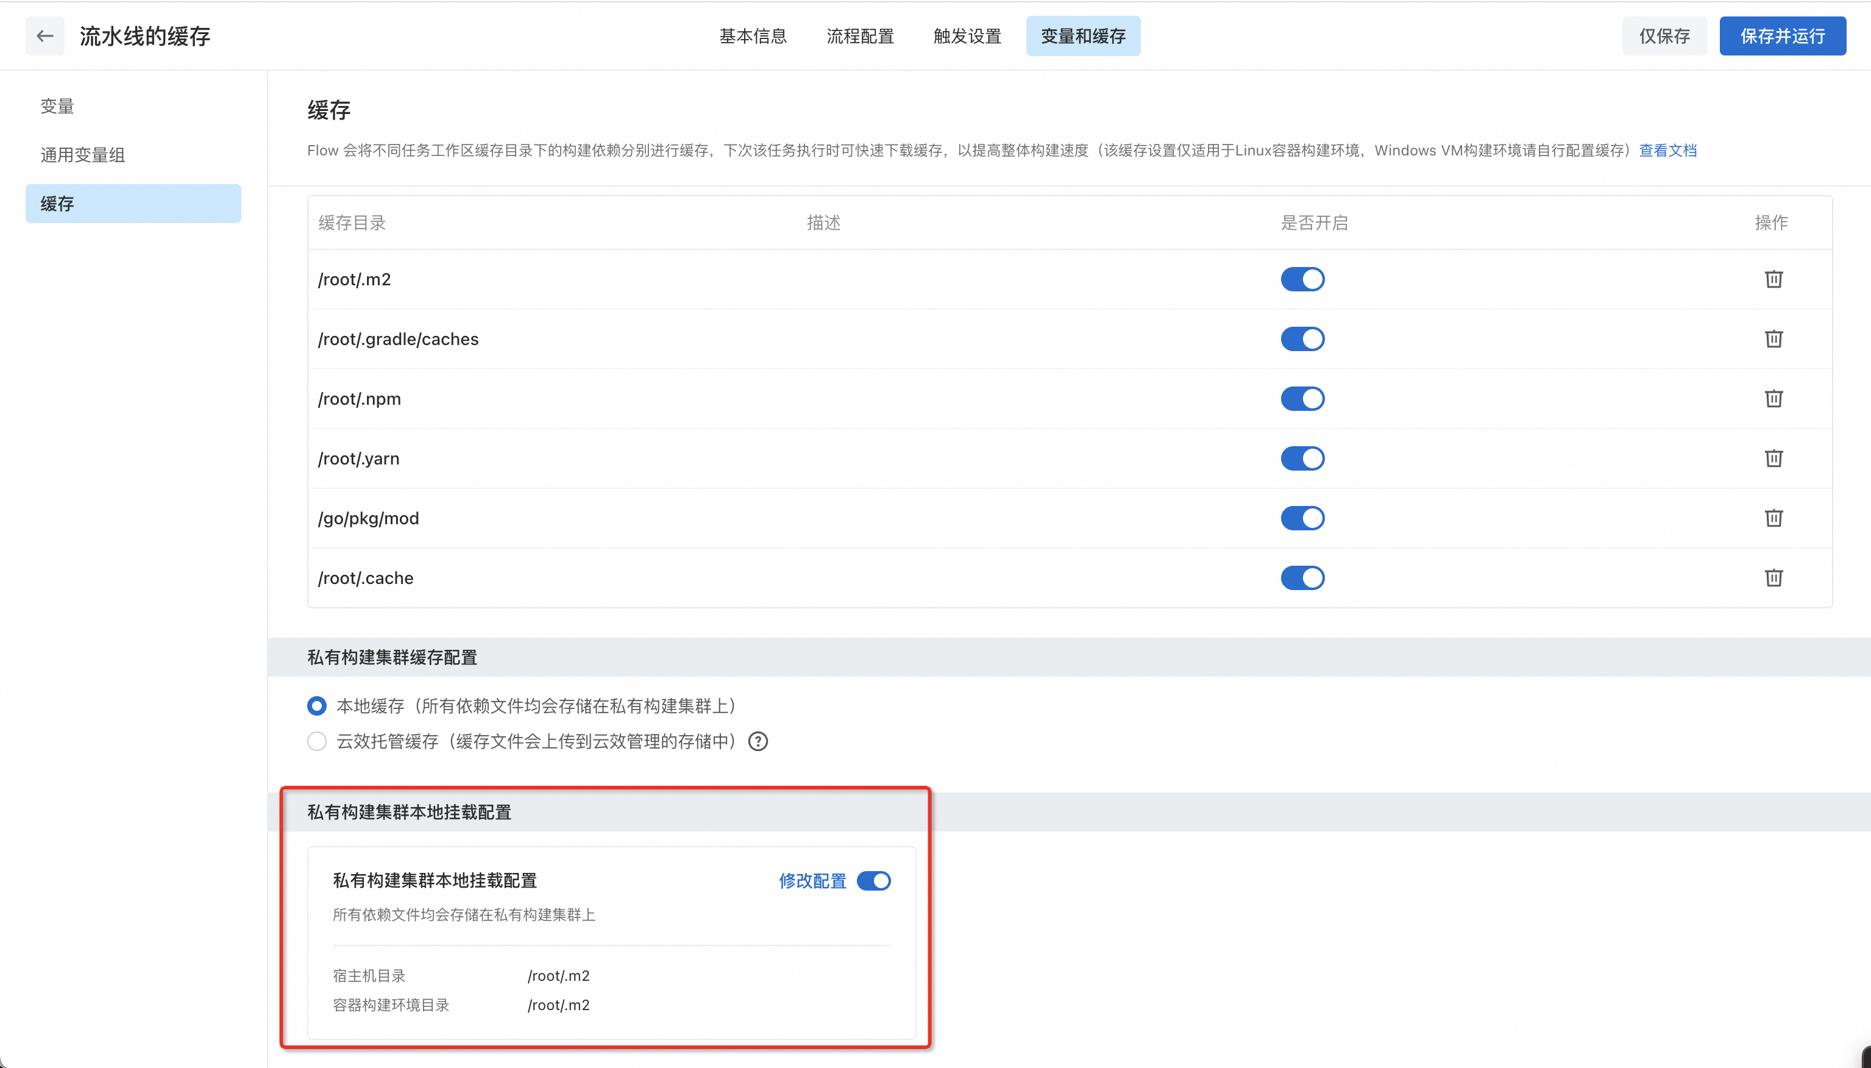Click the 容器构建环境目录 label

[391, 1005]
